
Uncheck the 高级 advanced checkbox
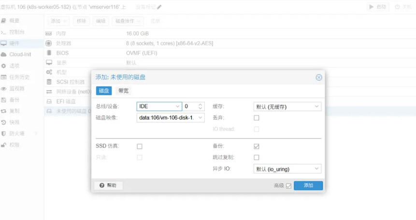[x=288, y=186]
